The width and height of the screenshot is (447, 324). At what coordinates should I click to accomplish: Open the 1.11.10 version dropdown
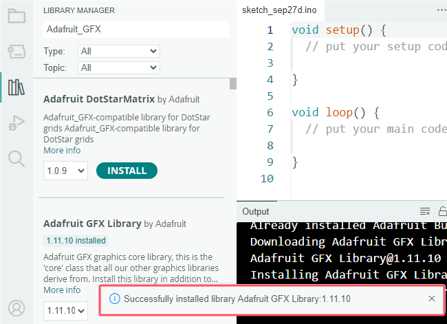pyautogui.click(x=65, y=310)
